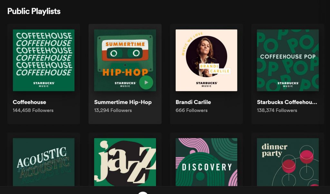Click the Brandi Carlile title text

click(193, 102)
